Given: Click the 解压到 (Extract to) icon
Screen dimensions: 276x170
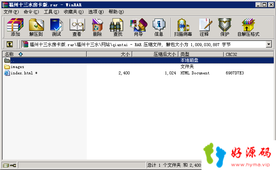Looking at the screenshot, I should (36, 27).
